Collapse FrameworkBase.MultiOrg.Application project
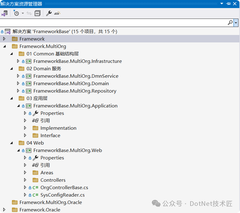 click(18, 106)
